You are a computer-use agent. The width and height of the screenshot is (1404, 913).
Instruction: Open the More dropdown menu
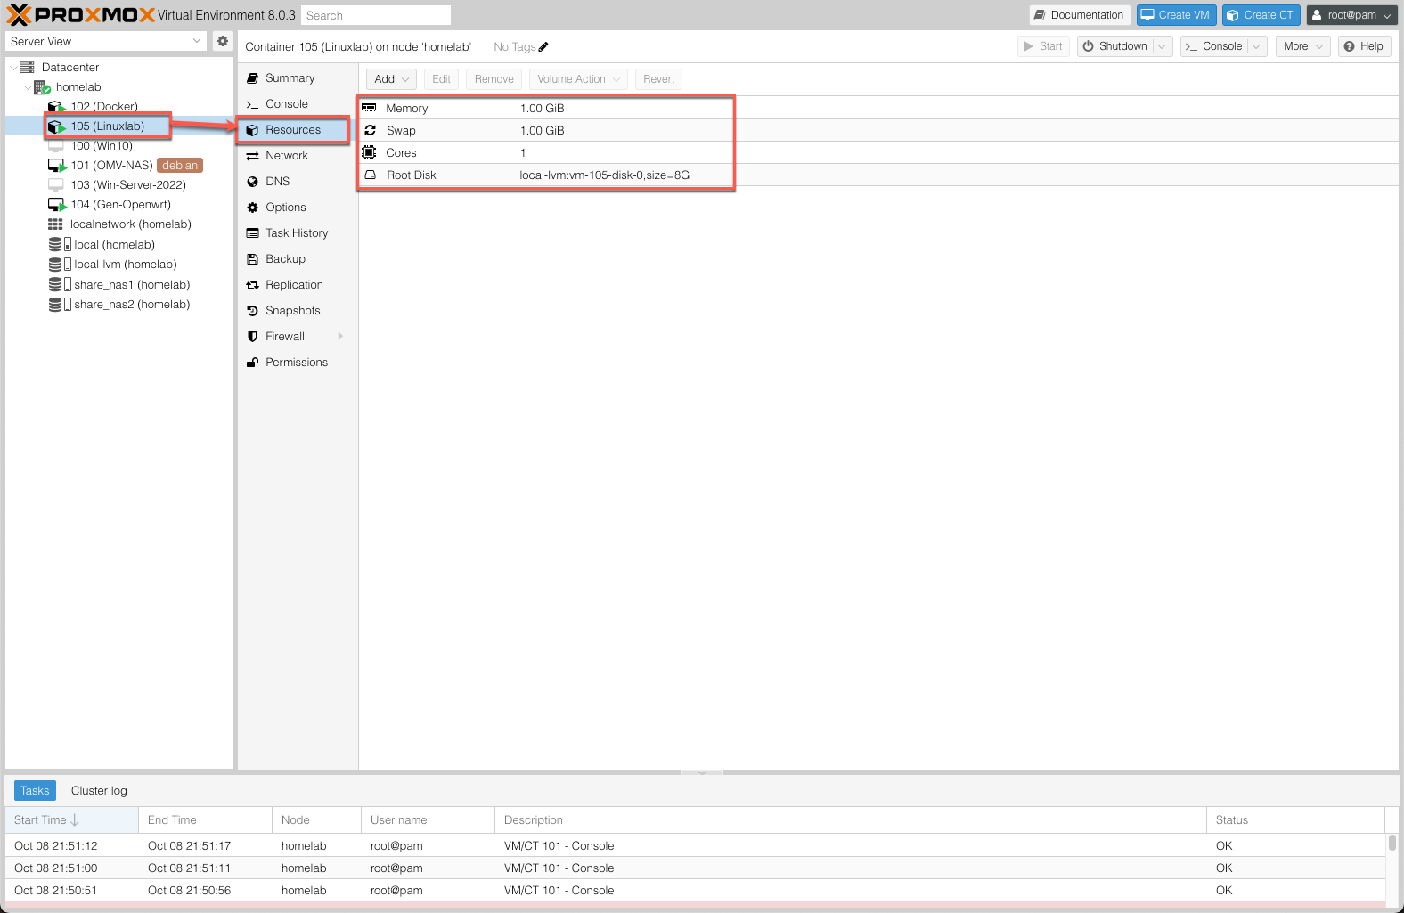coord(1302,46)
